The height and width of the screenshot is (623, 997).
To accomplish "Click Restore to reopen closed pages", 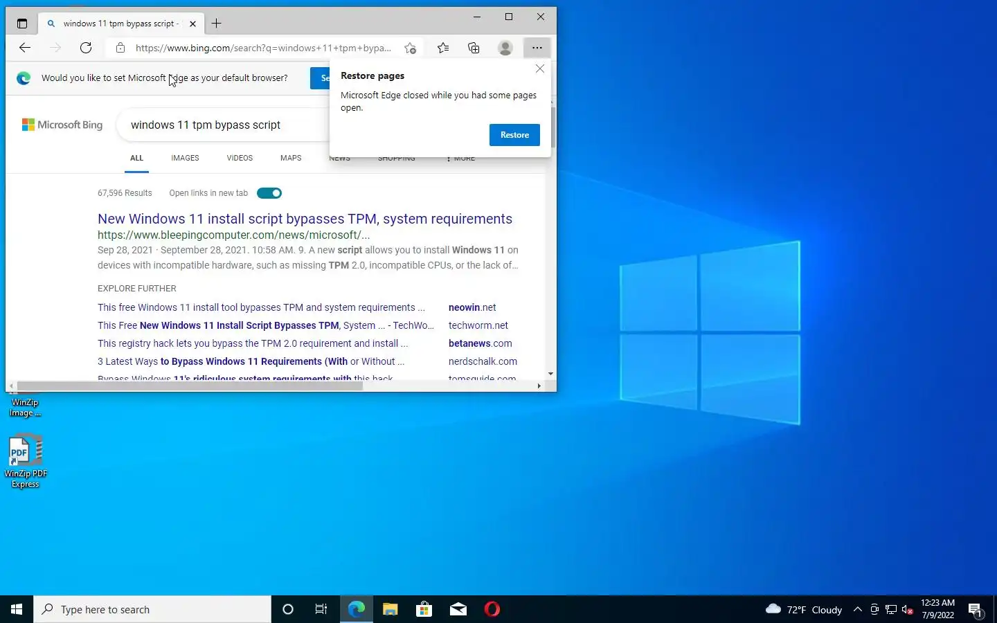I will 514,135.
